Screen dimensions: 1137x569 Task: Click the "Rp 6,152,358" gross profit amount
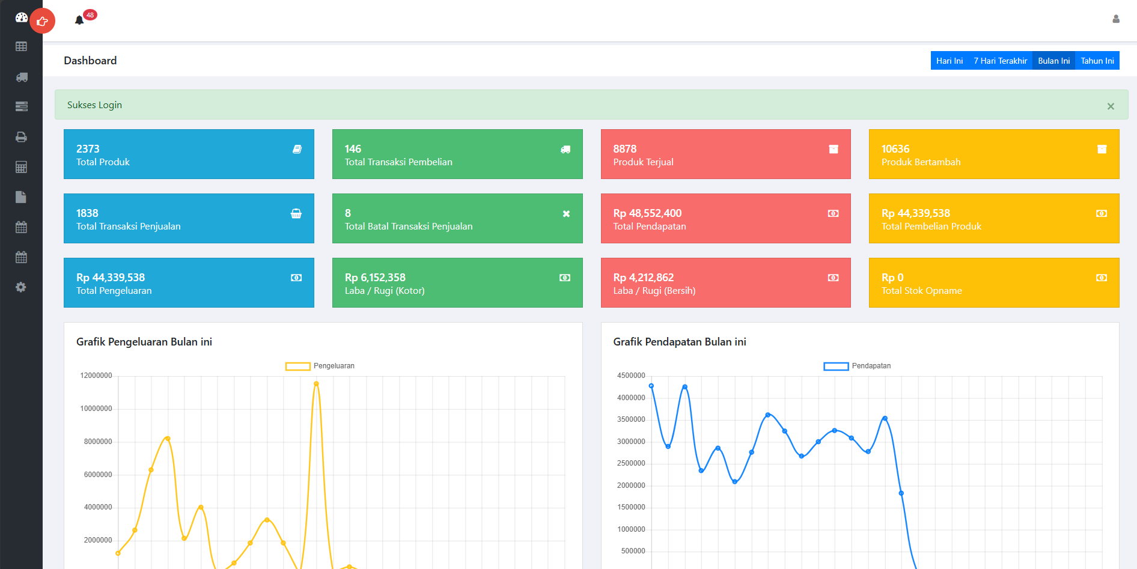click(375, 278)
